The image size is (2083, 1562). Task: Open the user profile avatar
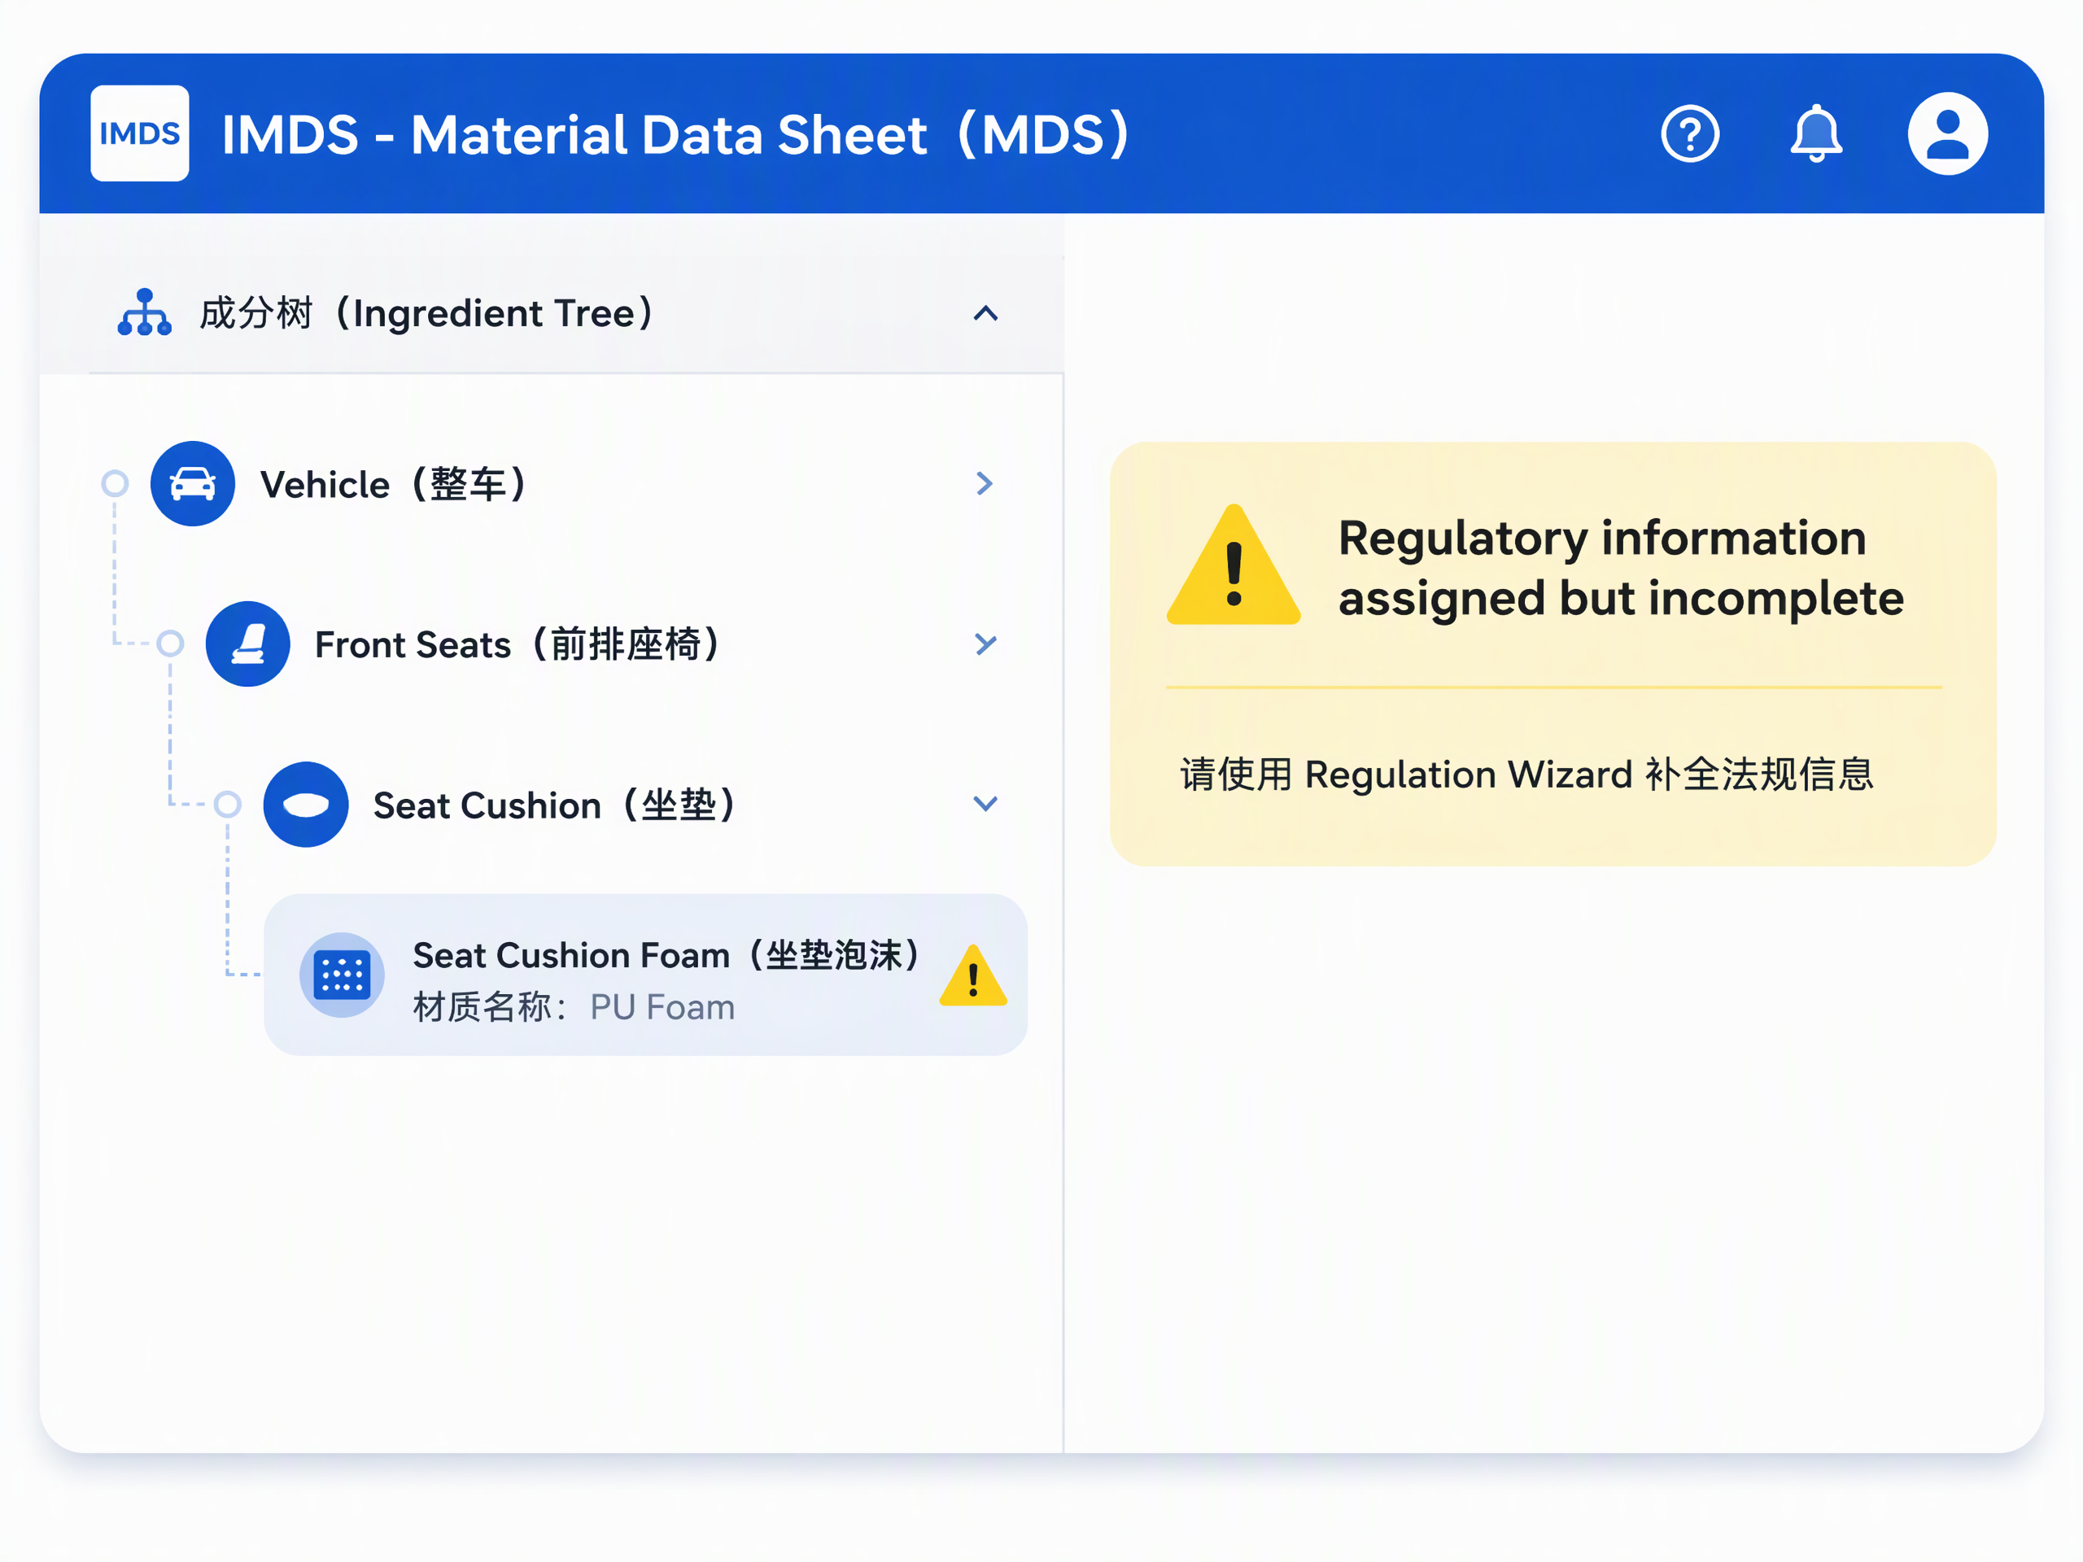click(x=1947, y=133)
